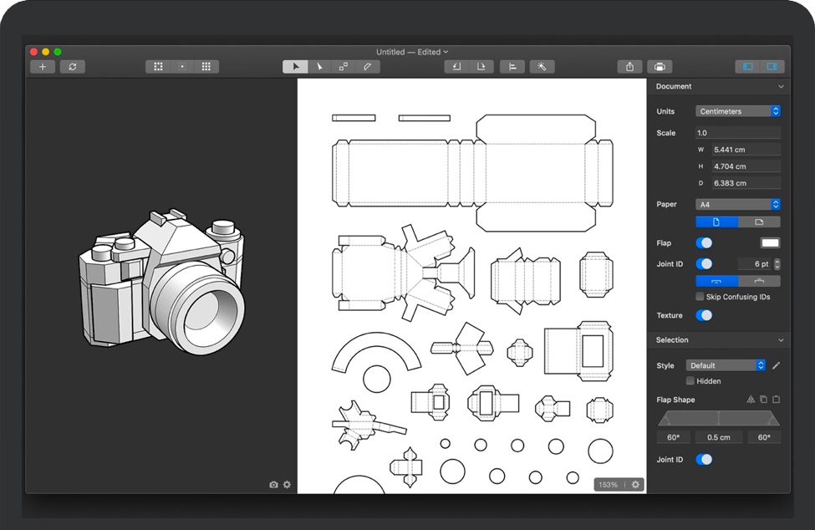Viewport: 815px width, 530px height.
Task: Click the Scale input field
Action: (x=737, y=133)
